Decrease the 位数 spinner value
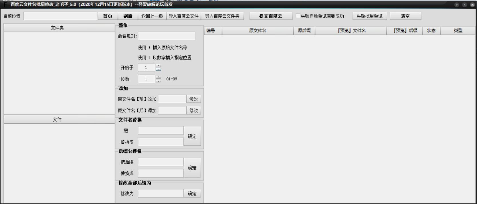The height and width of the screenshot is (204, 477). (158, 81)
